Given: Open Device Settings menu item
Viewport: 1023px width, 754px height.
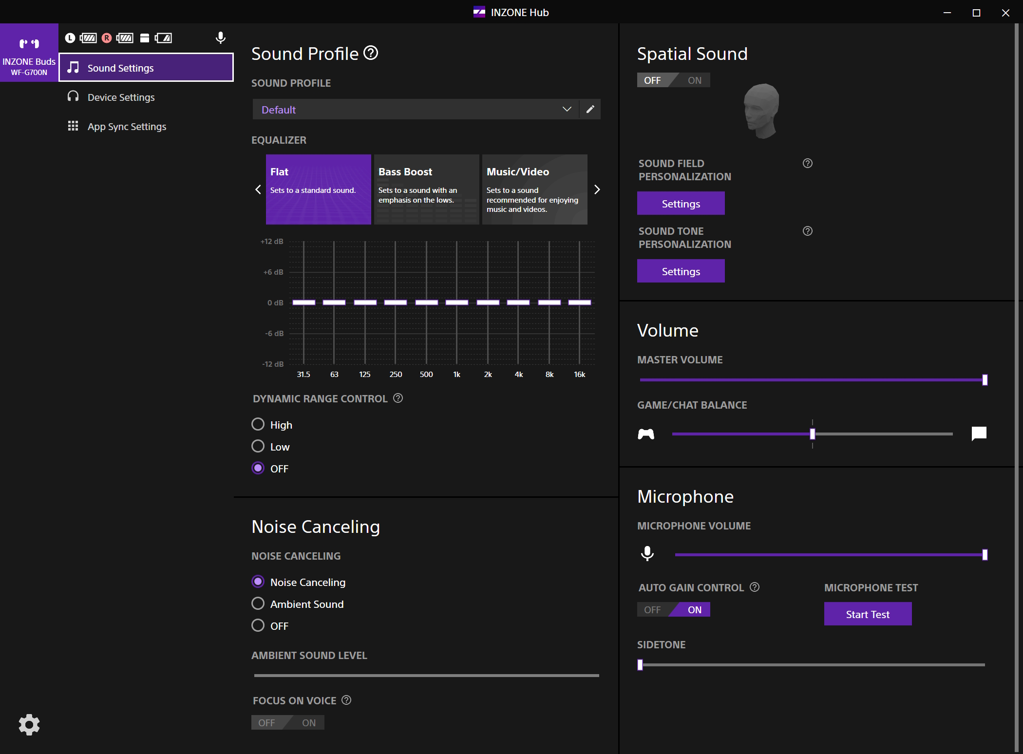Looking at the screenshot, I should click(x=121, y=97).
